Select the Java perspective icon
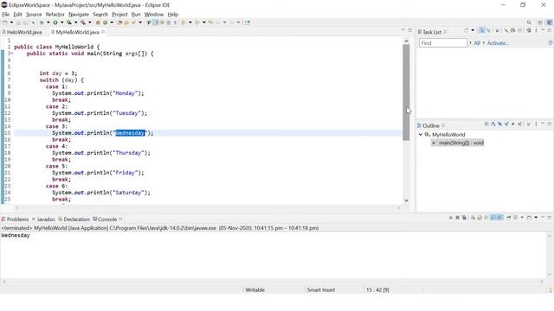 pos(550,22)
